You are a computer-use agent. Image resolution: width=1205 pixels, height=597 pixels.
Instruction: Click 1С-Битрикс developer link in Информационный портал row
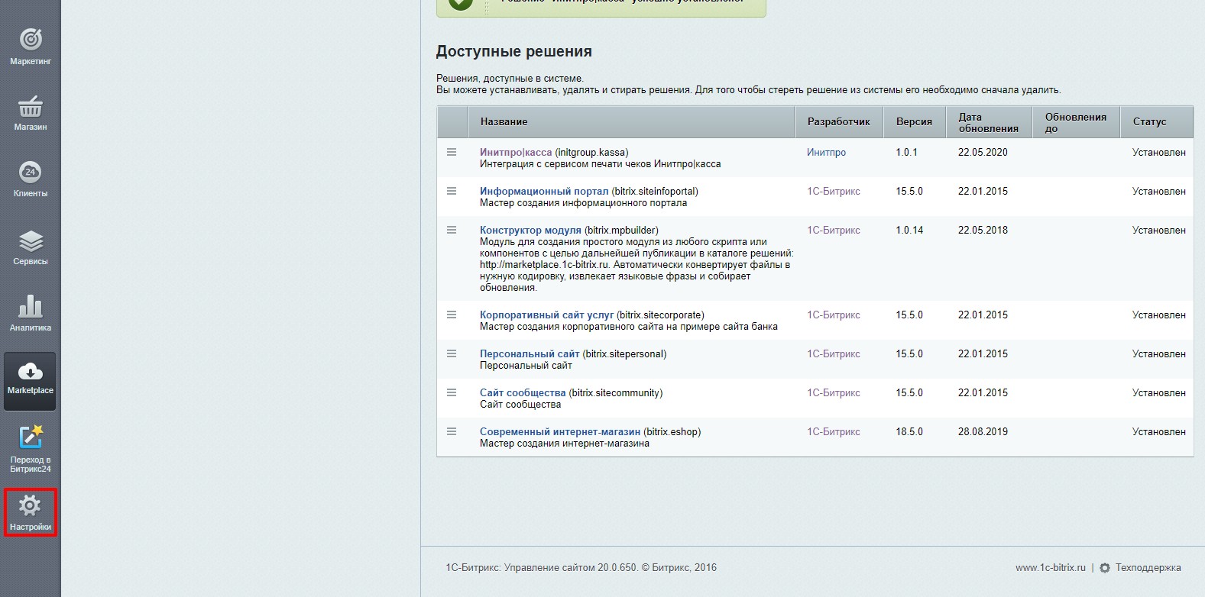pos(834,192)
